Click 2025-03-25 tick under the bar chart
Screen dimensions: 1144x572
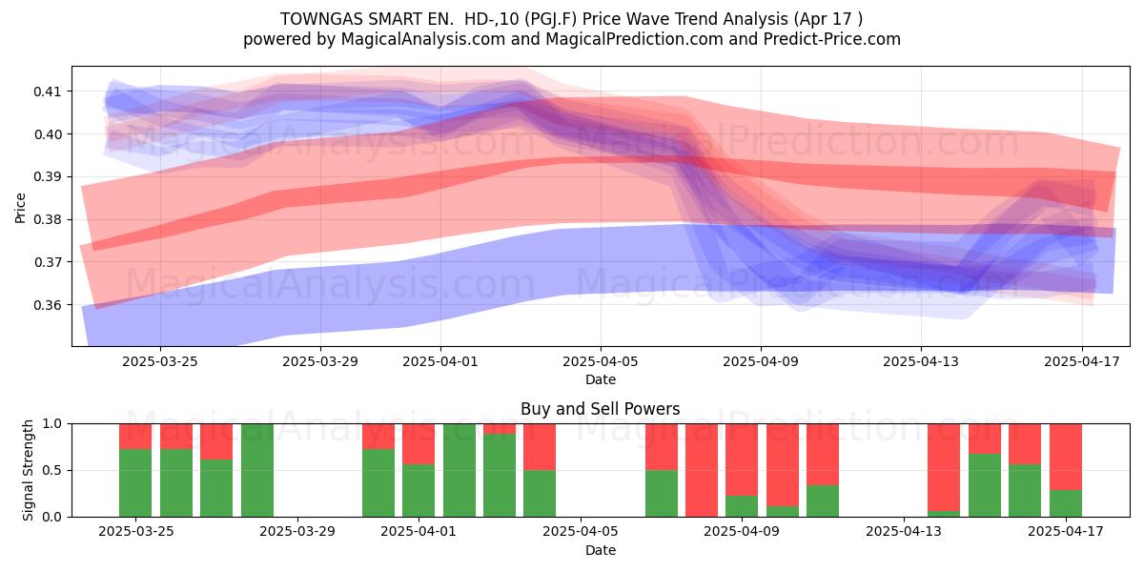click(135, 532)
